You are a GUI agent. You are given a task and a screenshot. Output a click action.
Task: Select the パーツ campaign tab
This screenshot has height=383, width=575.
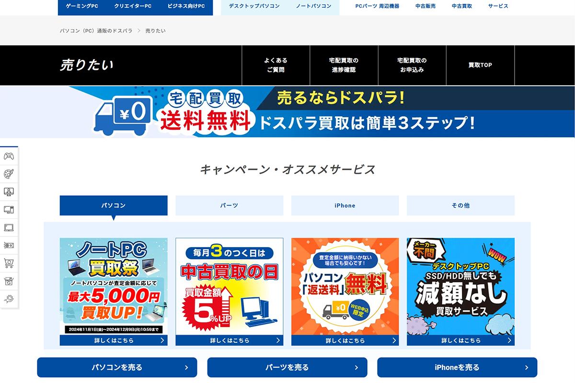(x=229, y=205)
